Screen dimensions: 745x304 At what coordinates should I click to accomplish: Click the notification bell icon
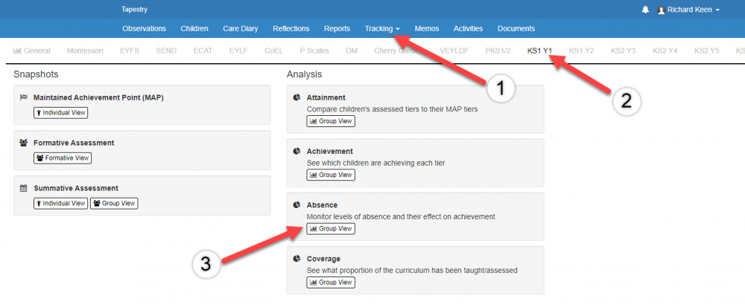645,10
